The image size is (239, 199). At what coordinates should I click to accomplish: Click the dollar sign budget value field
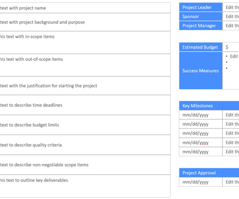[x=231, y=47]
